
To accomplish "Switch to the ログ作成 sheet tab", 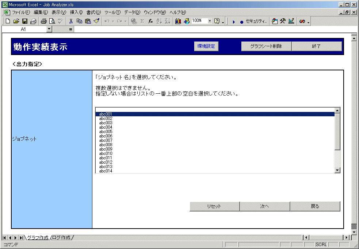I will coord(61,238).
